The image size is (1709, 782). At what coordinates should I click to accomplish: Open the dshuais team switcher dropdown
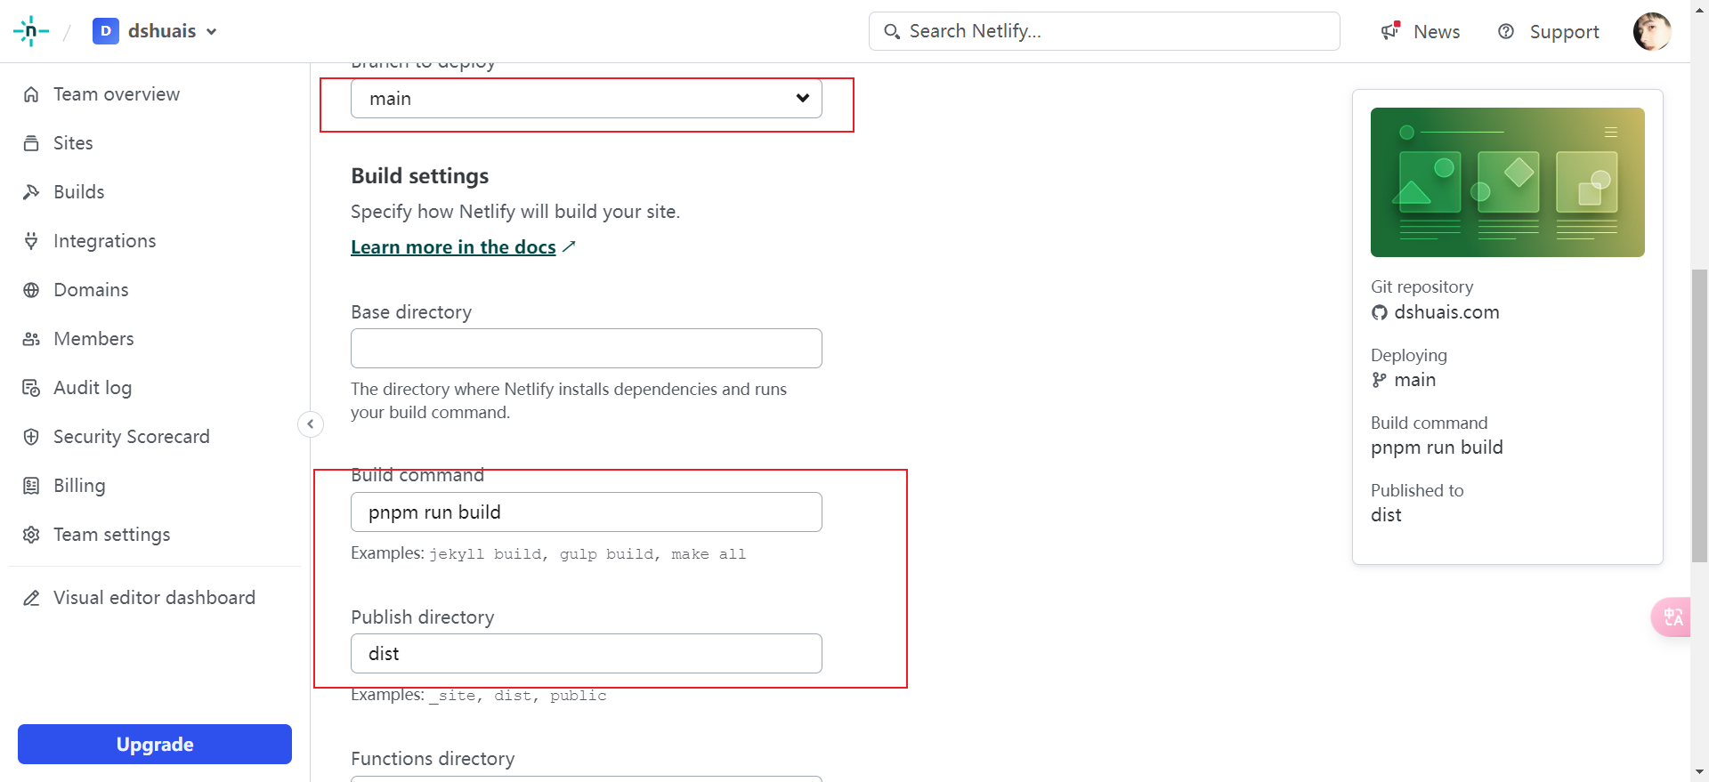156,31
